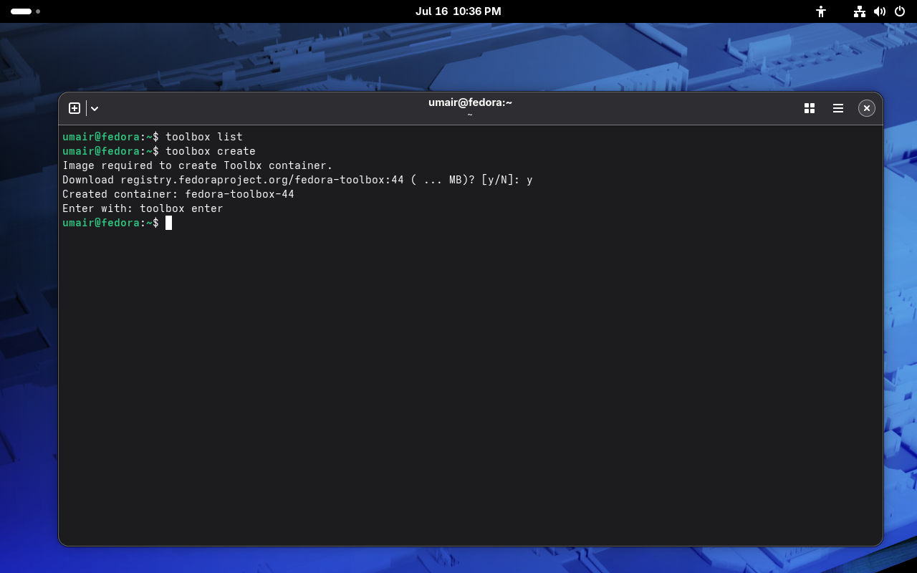This screenshot has width=917, height=573.
Task: Click the 'toolbox create' command text
Action: (211, 151)
